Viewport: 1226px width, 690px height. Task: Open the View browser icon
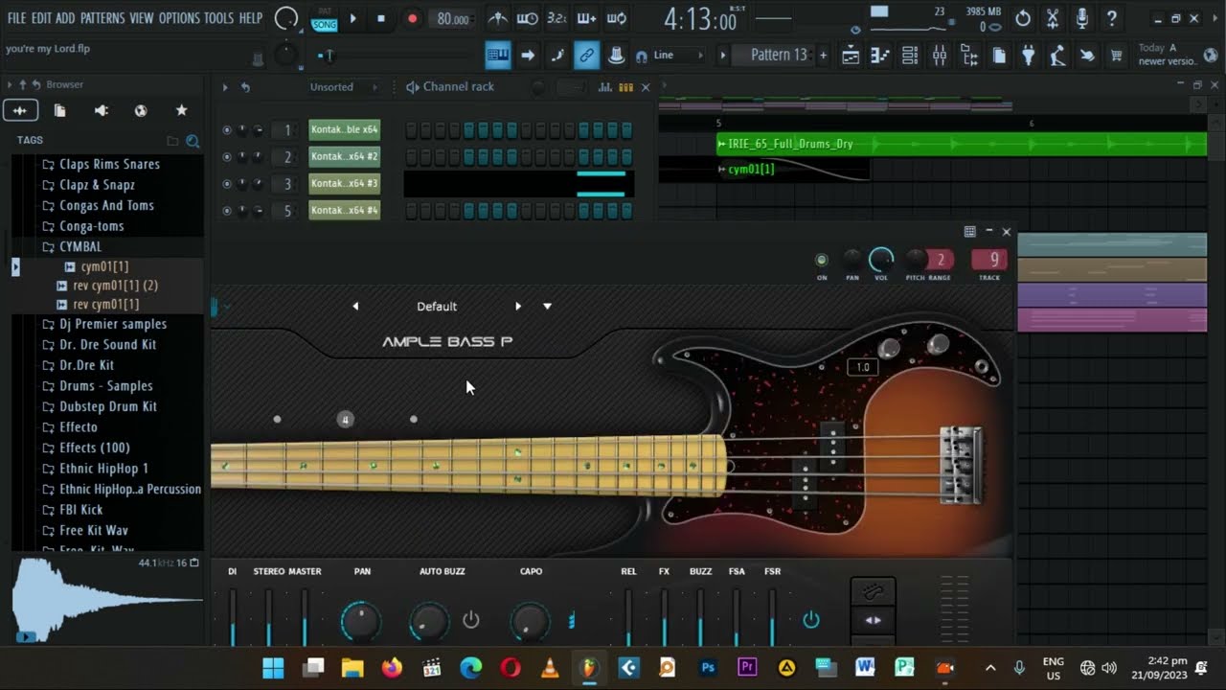point(969,56)
